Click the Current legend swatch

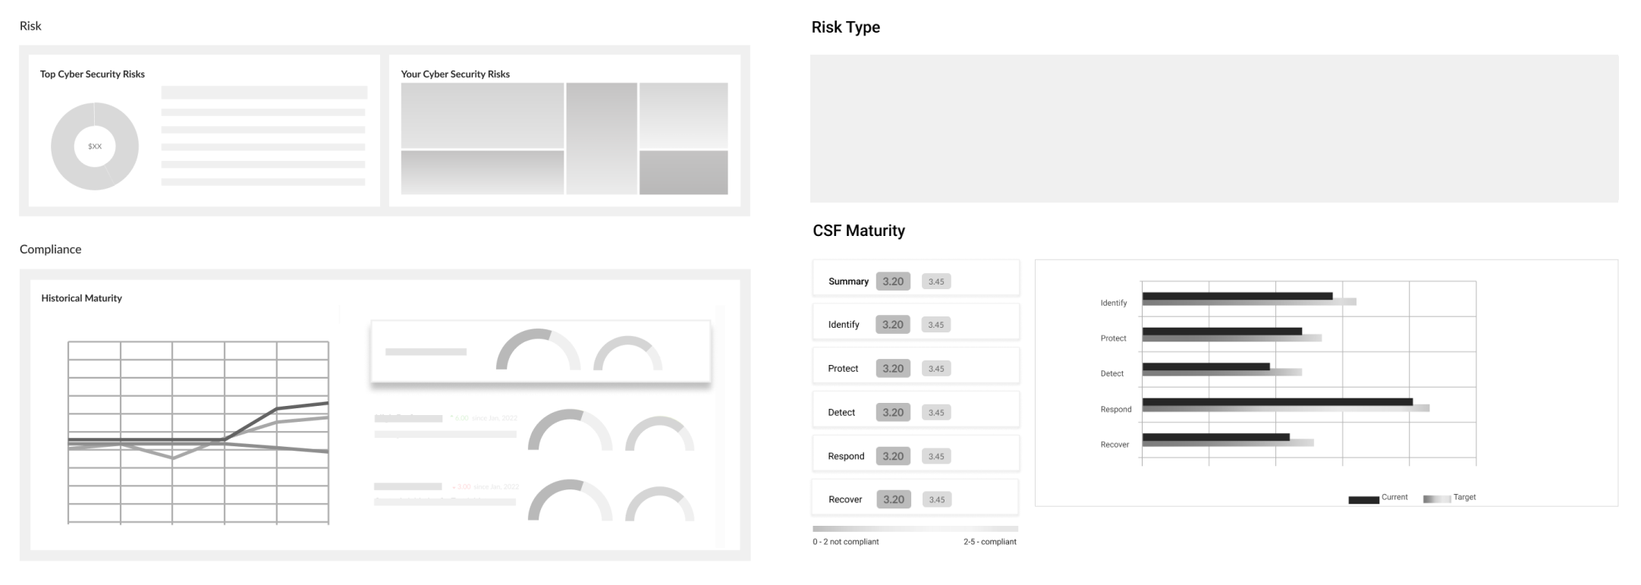(1363, 500)
